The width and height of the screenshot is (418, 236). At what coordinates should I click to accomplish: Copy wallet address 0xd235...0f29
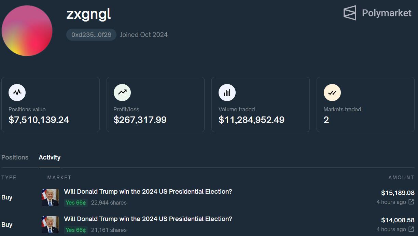coord(91,35)
